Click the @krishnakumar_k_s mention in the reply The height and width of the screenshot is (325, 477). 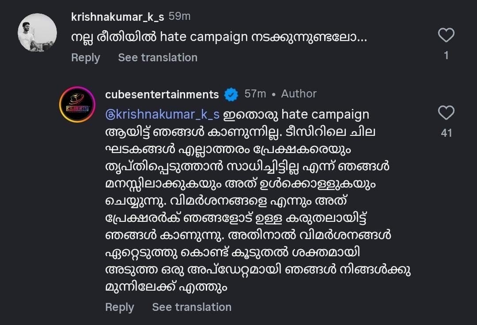coord(163,115)
